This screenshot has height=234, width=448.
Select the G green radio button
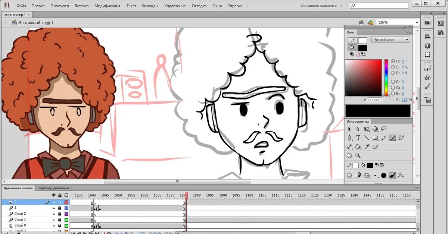tap(393, 88)
